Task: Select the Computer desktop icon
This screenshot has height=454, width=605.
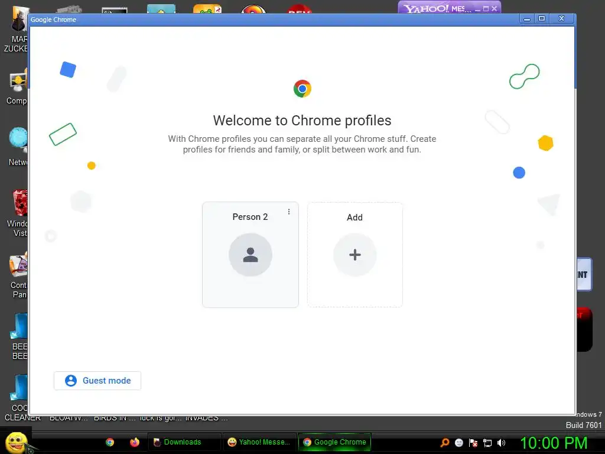Action: (15, 87)
